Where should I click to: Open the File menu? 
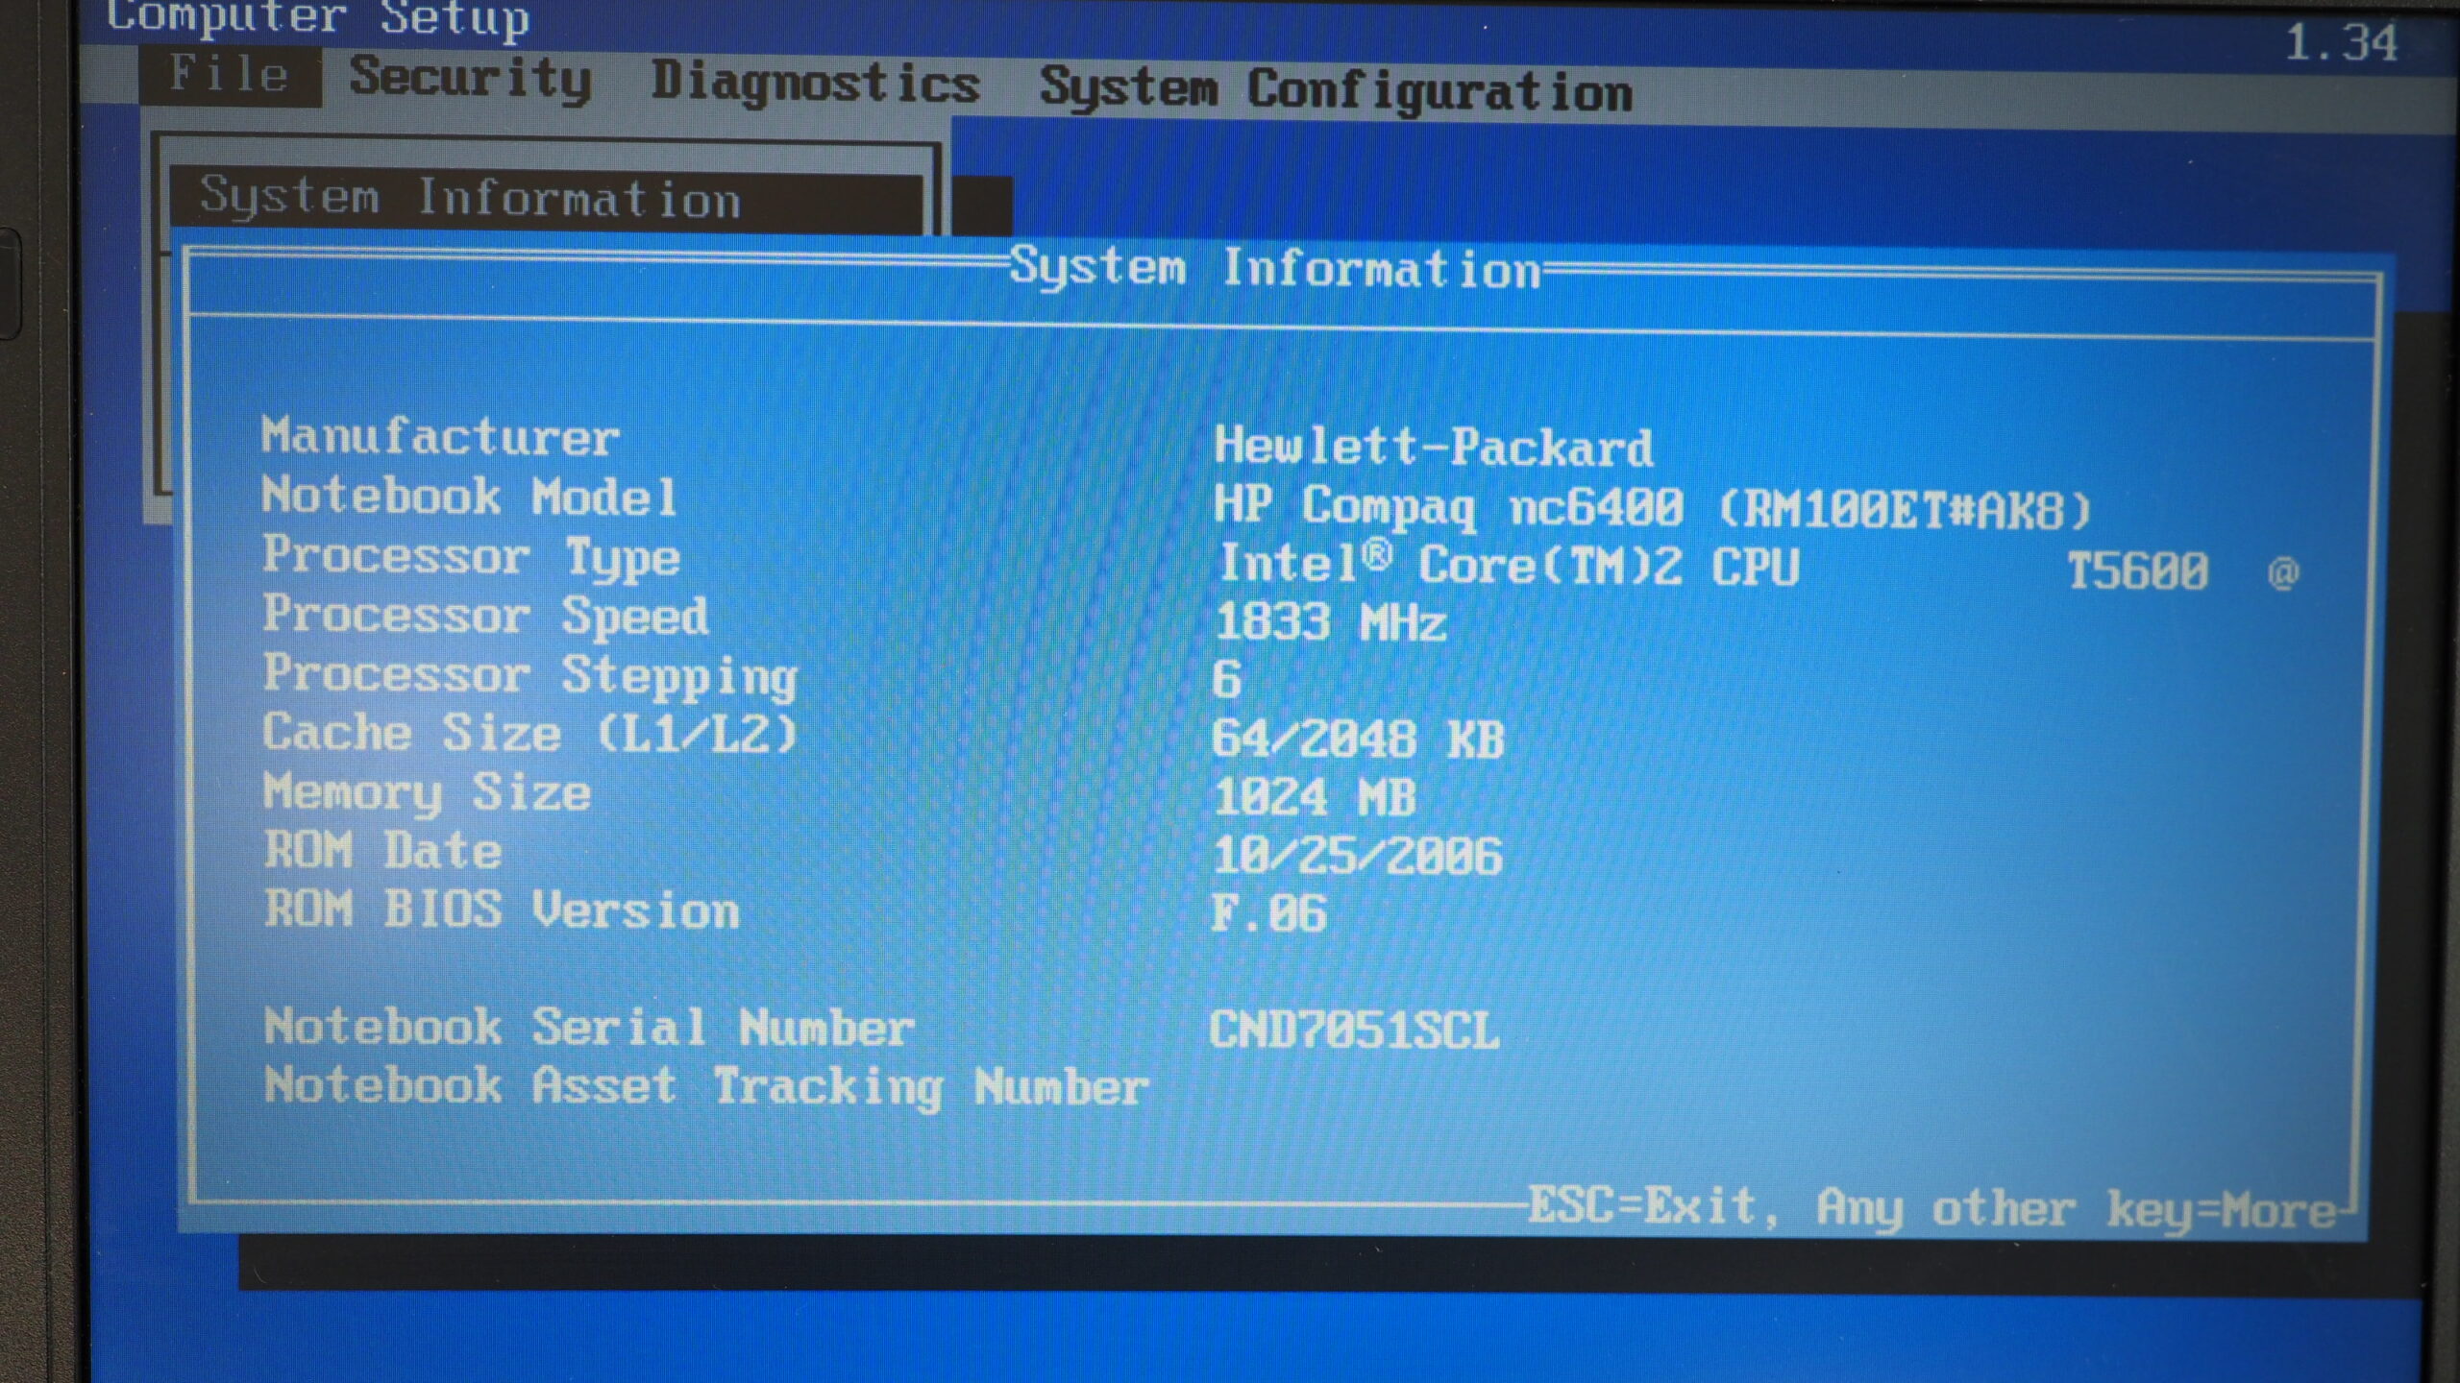pos(229,74)
